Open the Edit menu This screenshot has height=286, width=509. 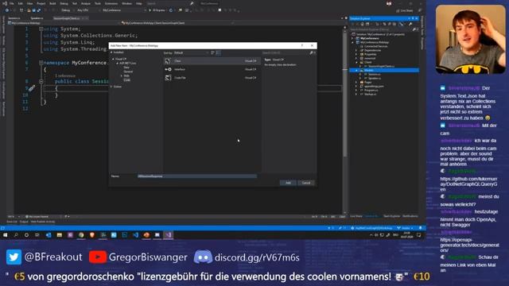pos(21,3)
